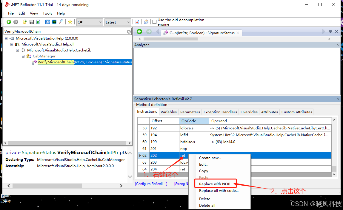343x210 pixels.
Task: Choose Delete all in context menu
Action: tap(207, 205)
